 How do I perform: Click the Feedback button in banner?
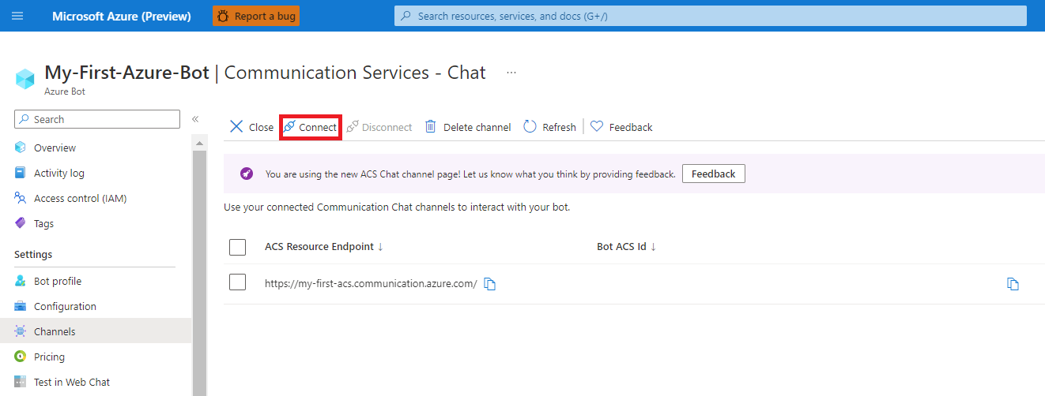tap(714, 174)
